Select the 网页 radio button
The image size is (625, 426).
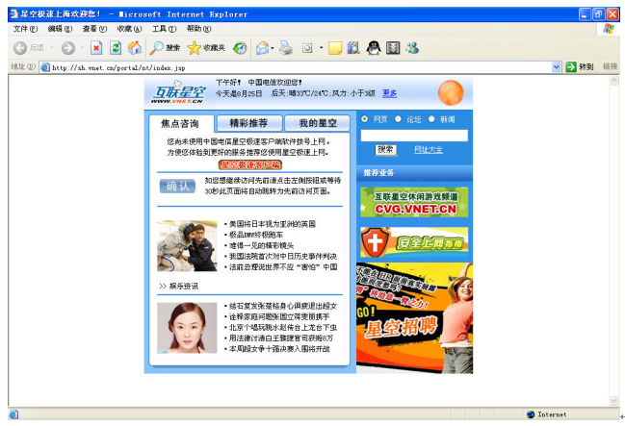click(x=364, y=118)
